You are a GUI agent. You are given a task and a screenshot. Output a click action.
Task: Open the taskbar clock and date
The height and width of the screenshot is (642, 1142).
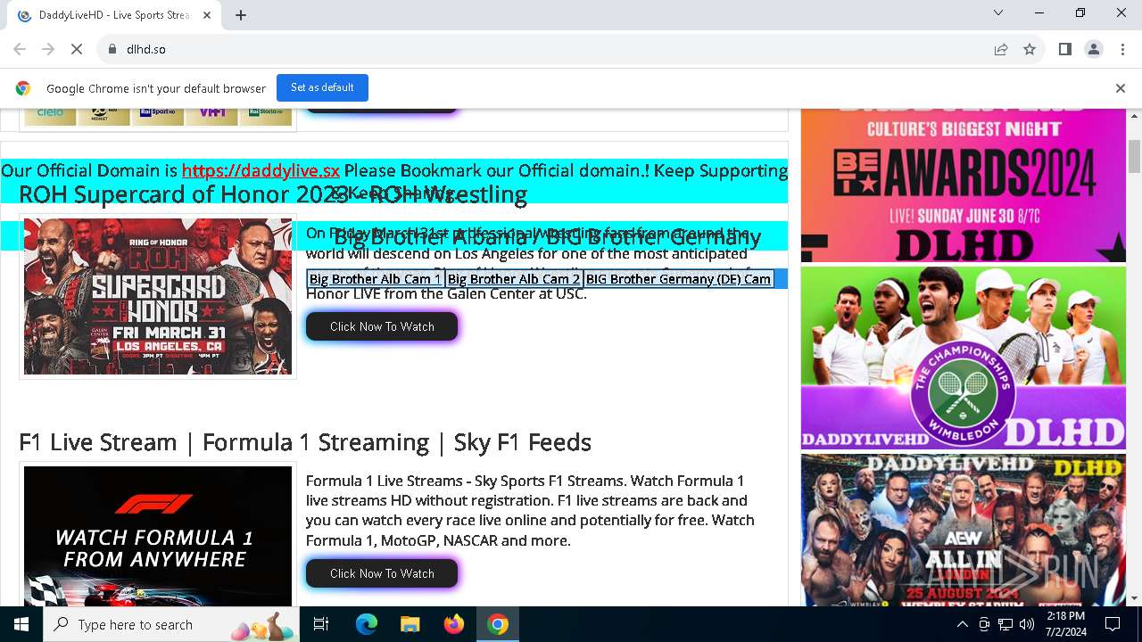click(x=1065, y=624)
